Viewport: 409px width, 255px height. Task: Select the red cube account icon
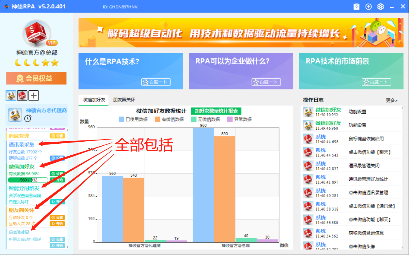22,95
